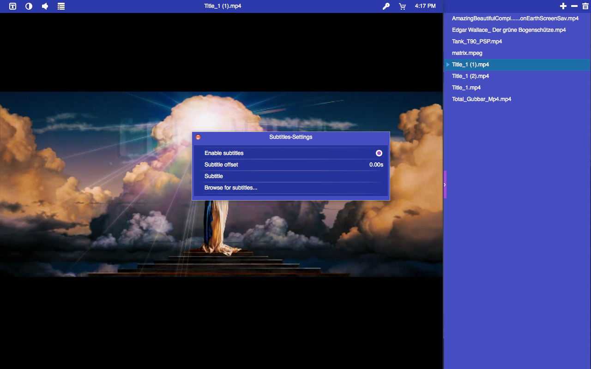Close the Subtitles-Settings dialog
The image size is (591, 369).
pyautogui.click(x=198, y=137)
